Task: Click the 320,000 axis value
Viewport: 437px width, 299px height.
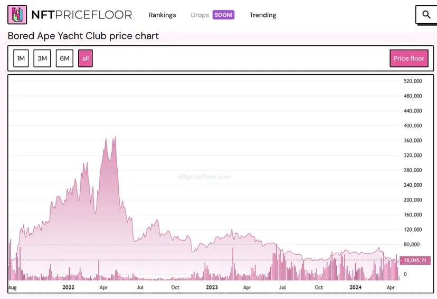Action: [x=413, y=155]
